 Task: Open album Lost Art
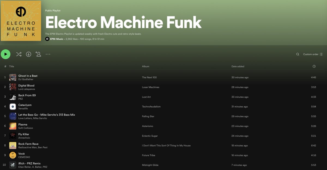pyautogui.click(x=146, y=97)
